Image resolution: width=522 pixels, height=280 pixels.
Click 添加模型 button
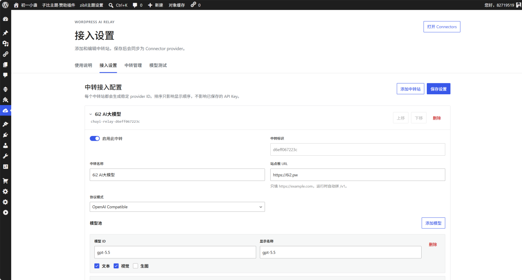[x=433, y=223]
